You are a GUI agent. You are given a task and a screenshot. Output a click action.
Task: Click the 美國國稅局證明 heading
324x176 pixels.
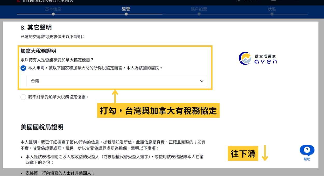pos(42,127)
